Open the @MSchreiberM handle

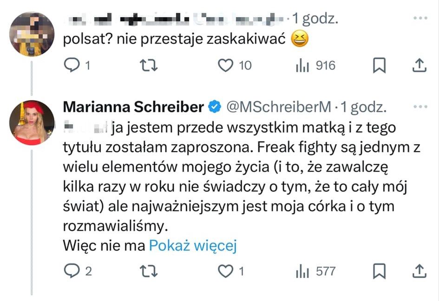click(x=278, y=108)
